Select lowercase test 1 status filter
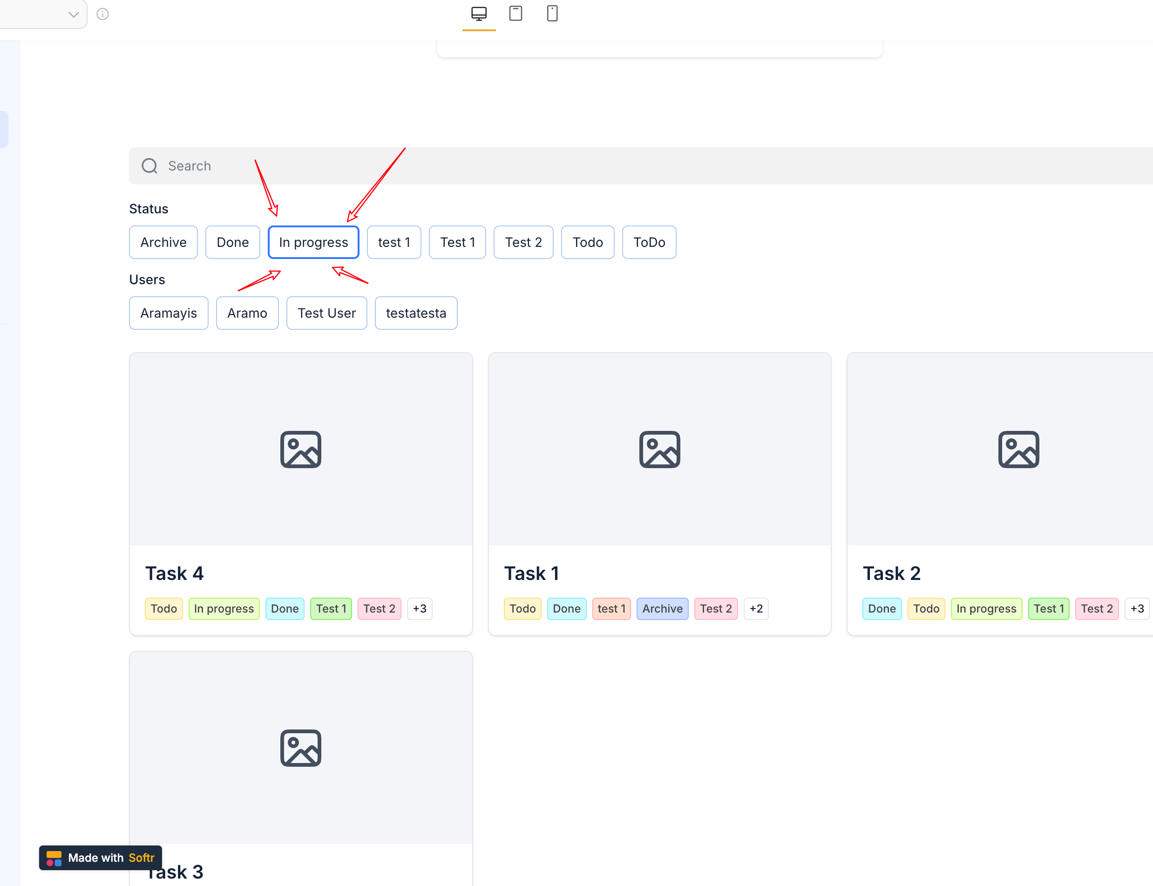The image size is (1153, 886). coord(394,243)
